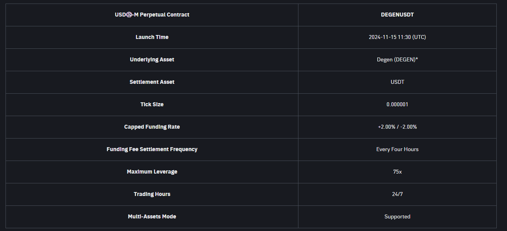Click the Underlying Asset label
507x231 pixels.
pyautogui.click(x=152, y=59)
